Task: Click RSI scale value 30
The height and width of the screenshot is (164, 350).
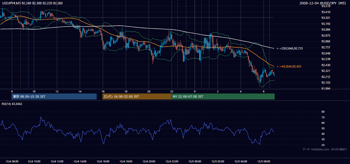Action: pyautogui.click(x=323, y=139)
